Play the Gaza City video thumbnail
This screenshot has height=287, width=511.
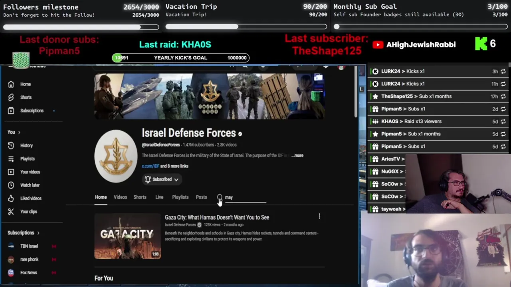(x=128, y=236)
